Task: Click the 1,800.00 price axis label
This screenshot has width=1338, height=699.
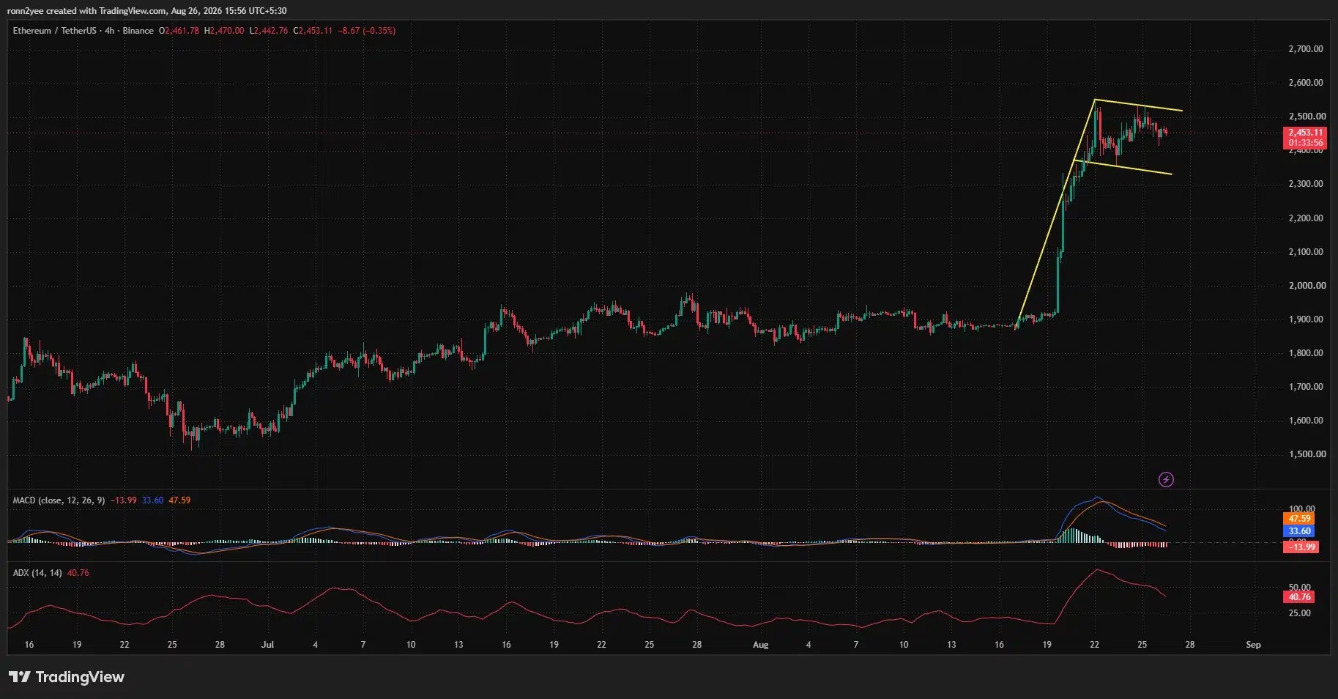Action: coord(1306,353)
